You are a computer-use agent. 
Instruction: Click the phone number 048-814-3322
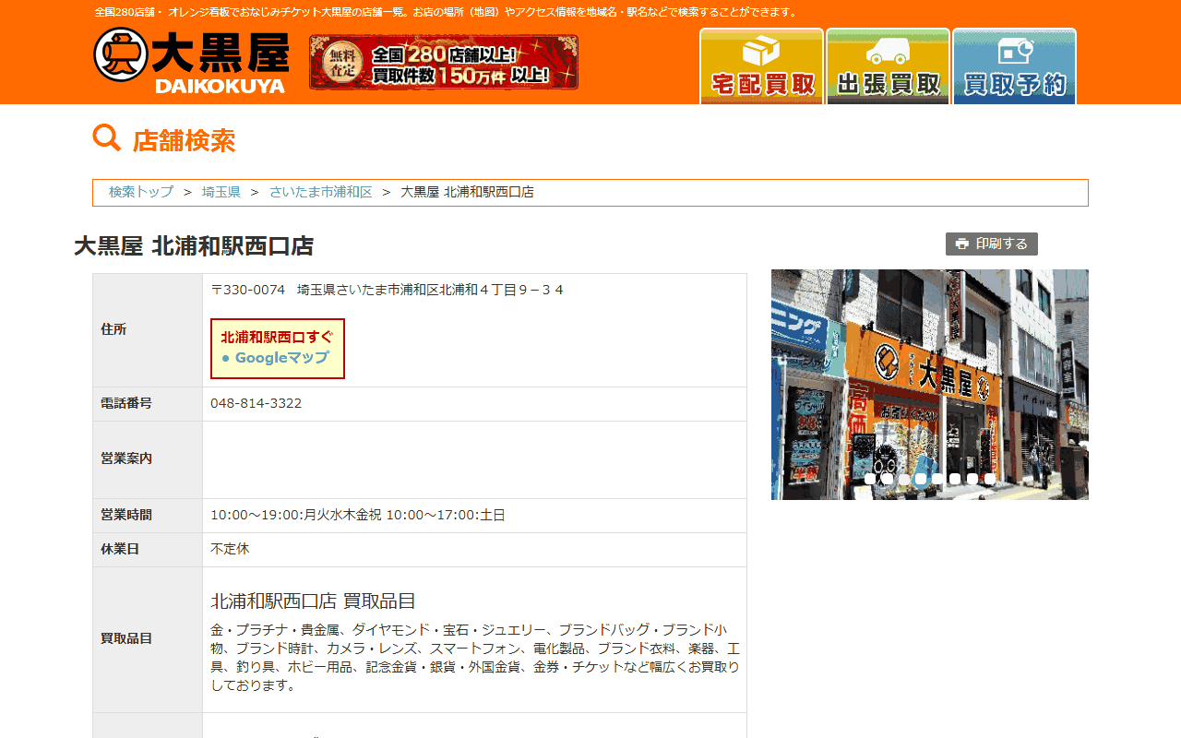(256, 403)
